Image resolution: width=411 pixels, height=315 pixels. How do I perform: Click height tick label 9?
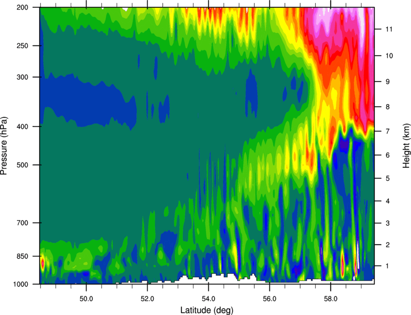[x=388, y=82]
